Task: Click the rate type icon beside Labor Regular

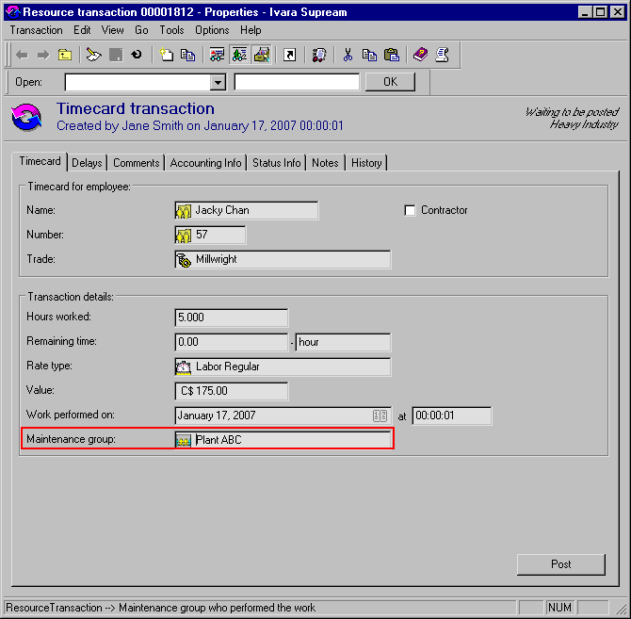Action: pyautogui.click(x=184, y=367)
